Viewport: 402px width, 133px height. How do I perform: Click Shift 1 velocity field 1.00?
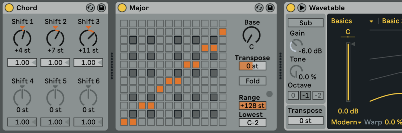click(x=22, y=63)
